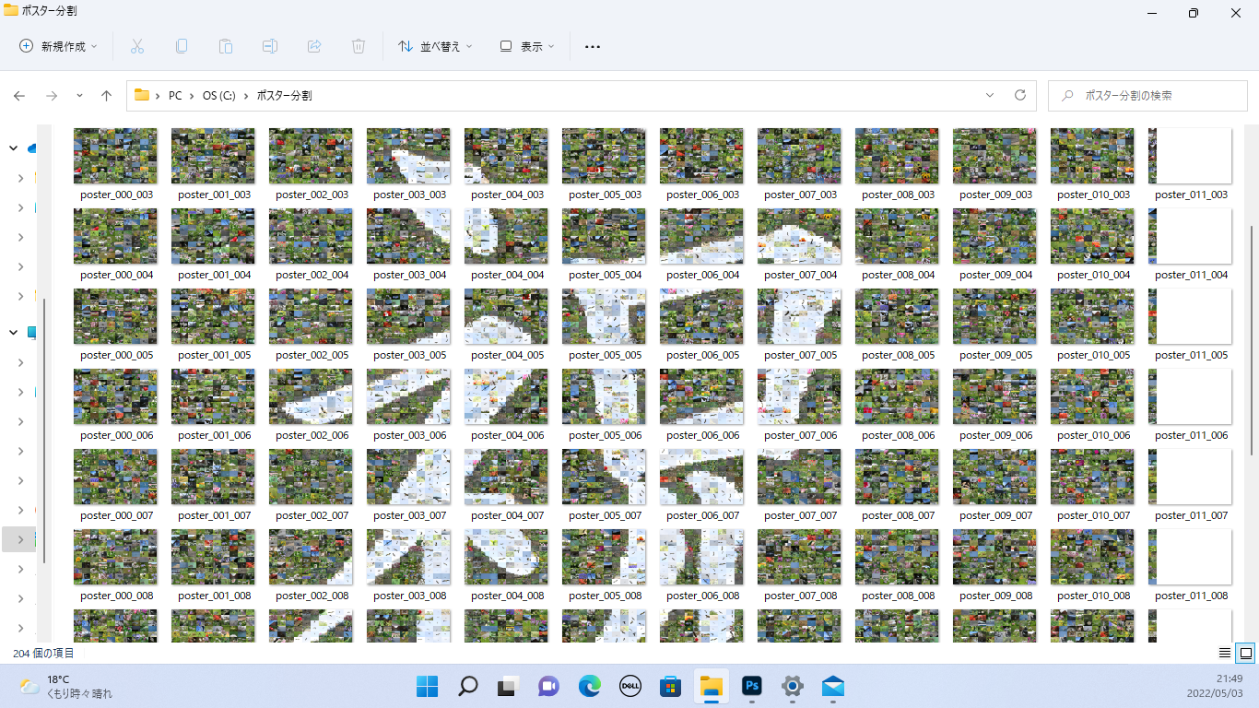Click file name poster_011_006

point(1192,435)
